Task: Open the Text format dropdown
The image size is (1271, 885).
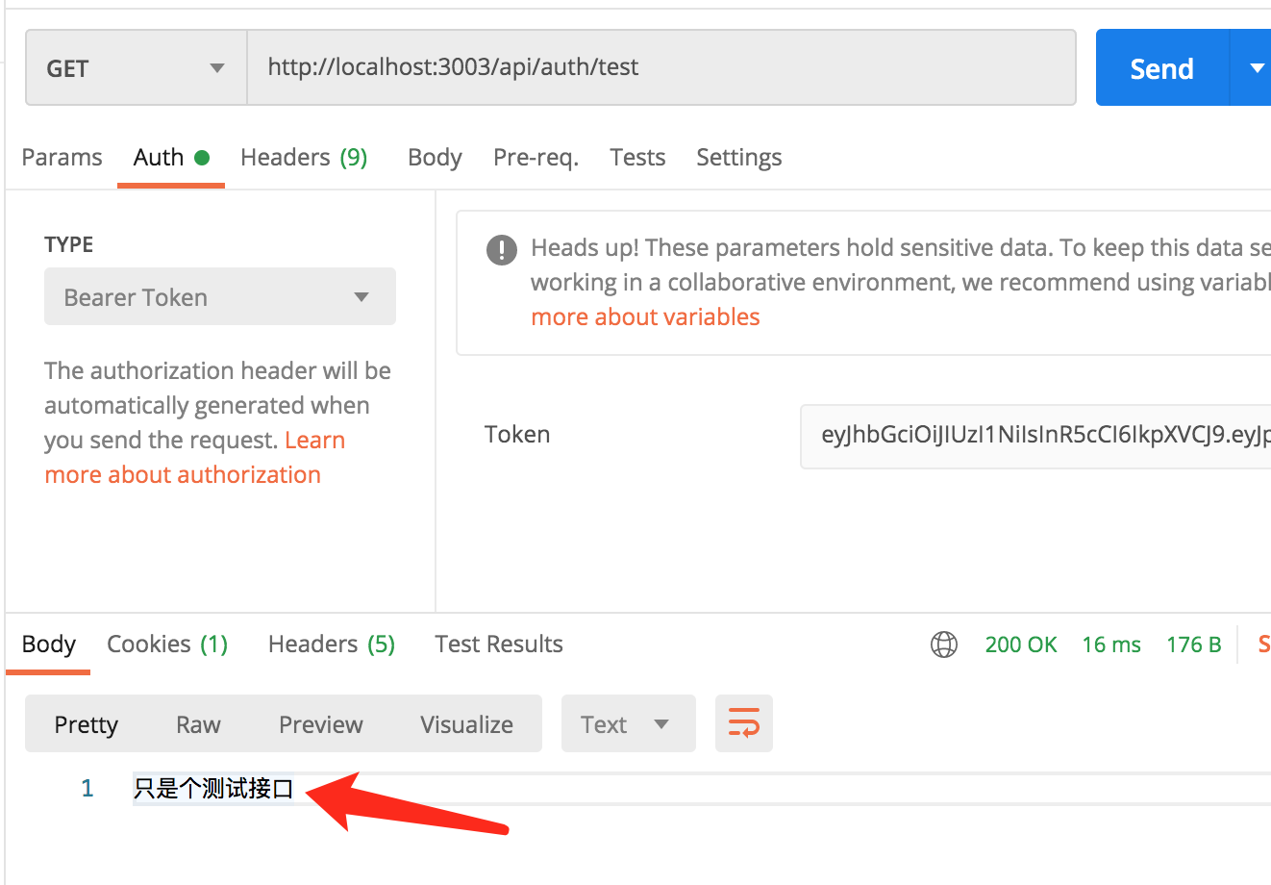Action: 629,723
